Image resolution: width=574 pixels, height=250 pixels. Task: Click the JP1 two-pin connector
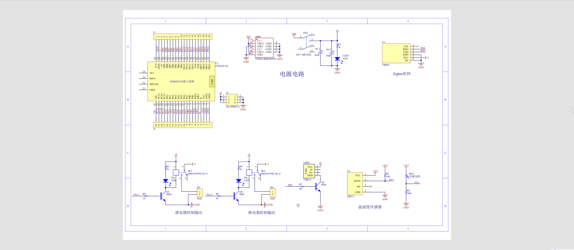pos(198,193)
